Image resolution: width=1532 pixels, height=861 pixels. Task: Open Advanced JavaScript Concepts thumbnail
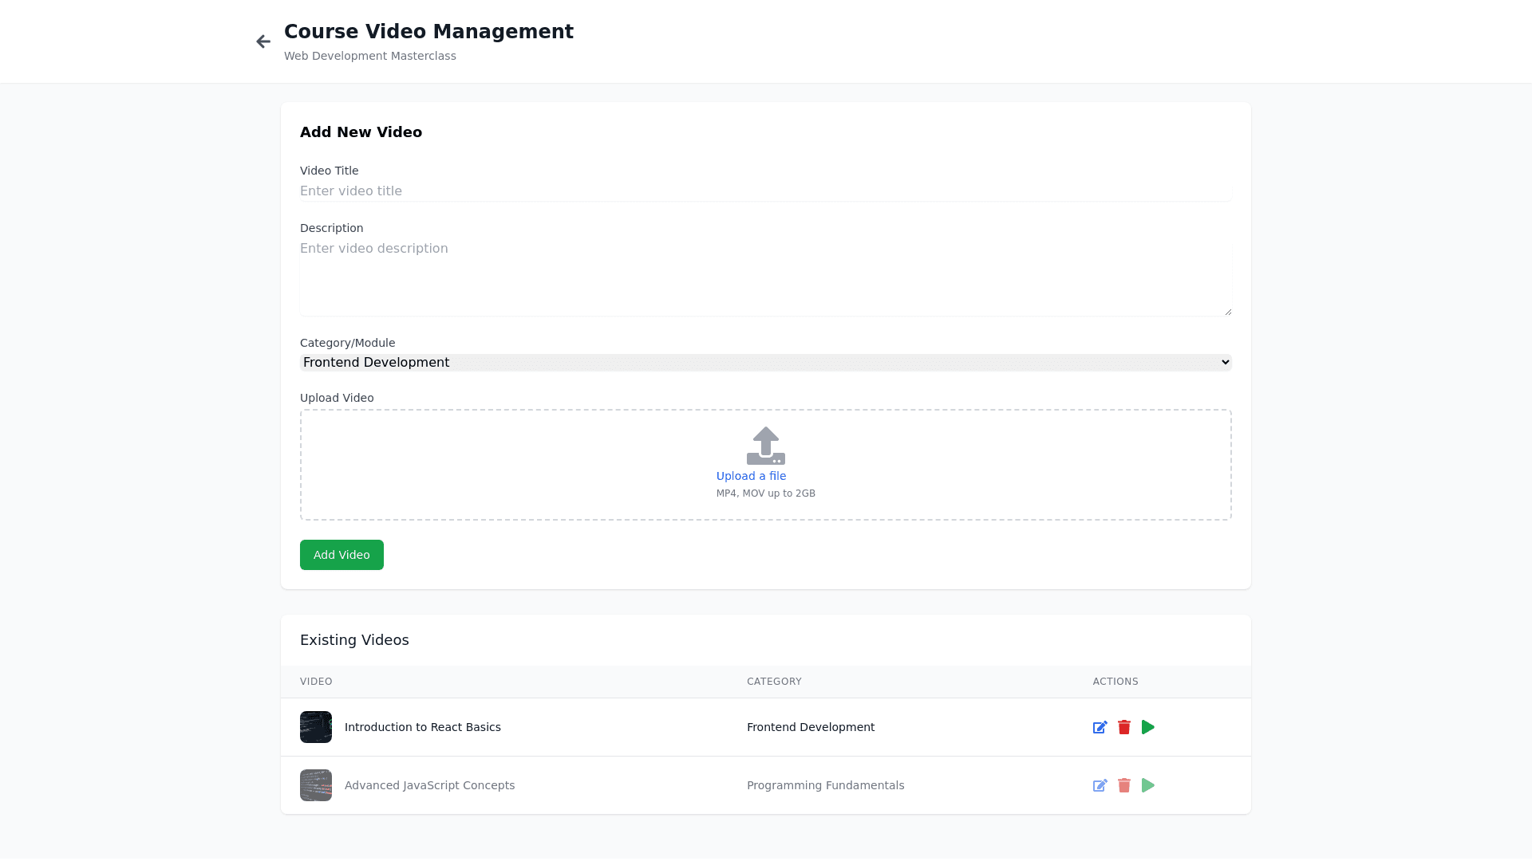point(316,785)
